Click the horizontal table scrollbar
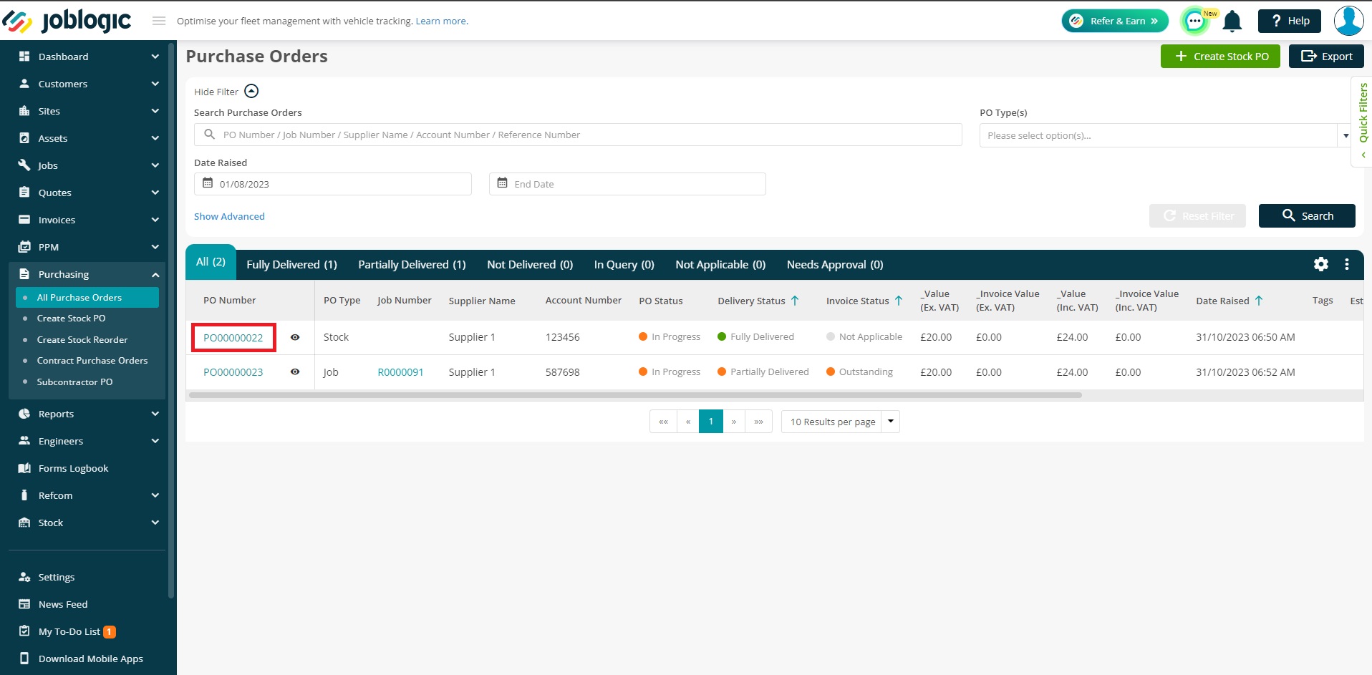1372x675 pixels. coord(635,395)
